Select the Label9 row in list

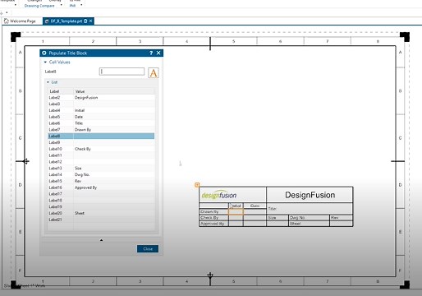tap(101, 142)
